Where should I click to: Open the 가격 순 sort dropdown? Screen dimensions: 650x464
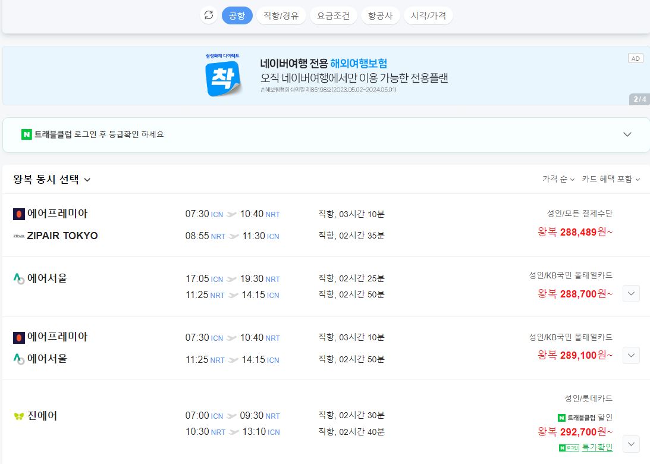[x=558, y=178]
